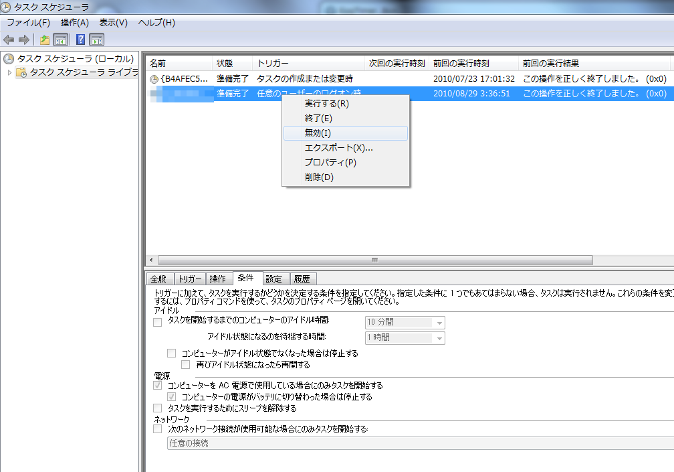Switch to the トリガー tab
The image size is (674, 472).
click(190, 279)
